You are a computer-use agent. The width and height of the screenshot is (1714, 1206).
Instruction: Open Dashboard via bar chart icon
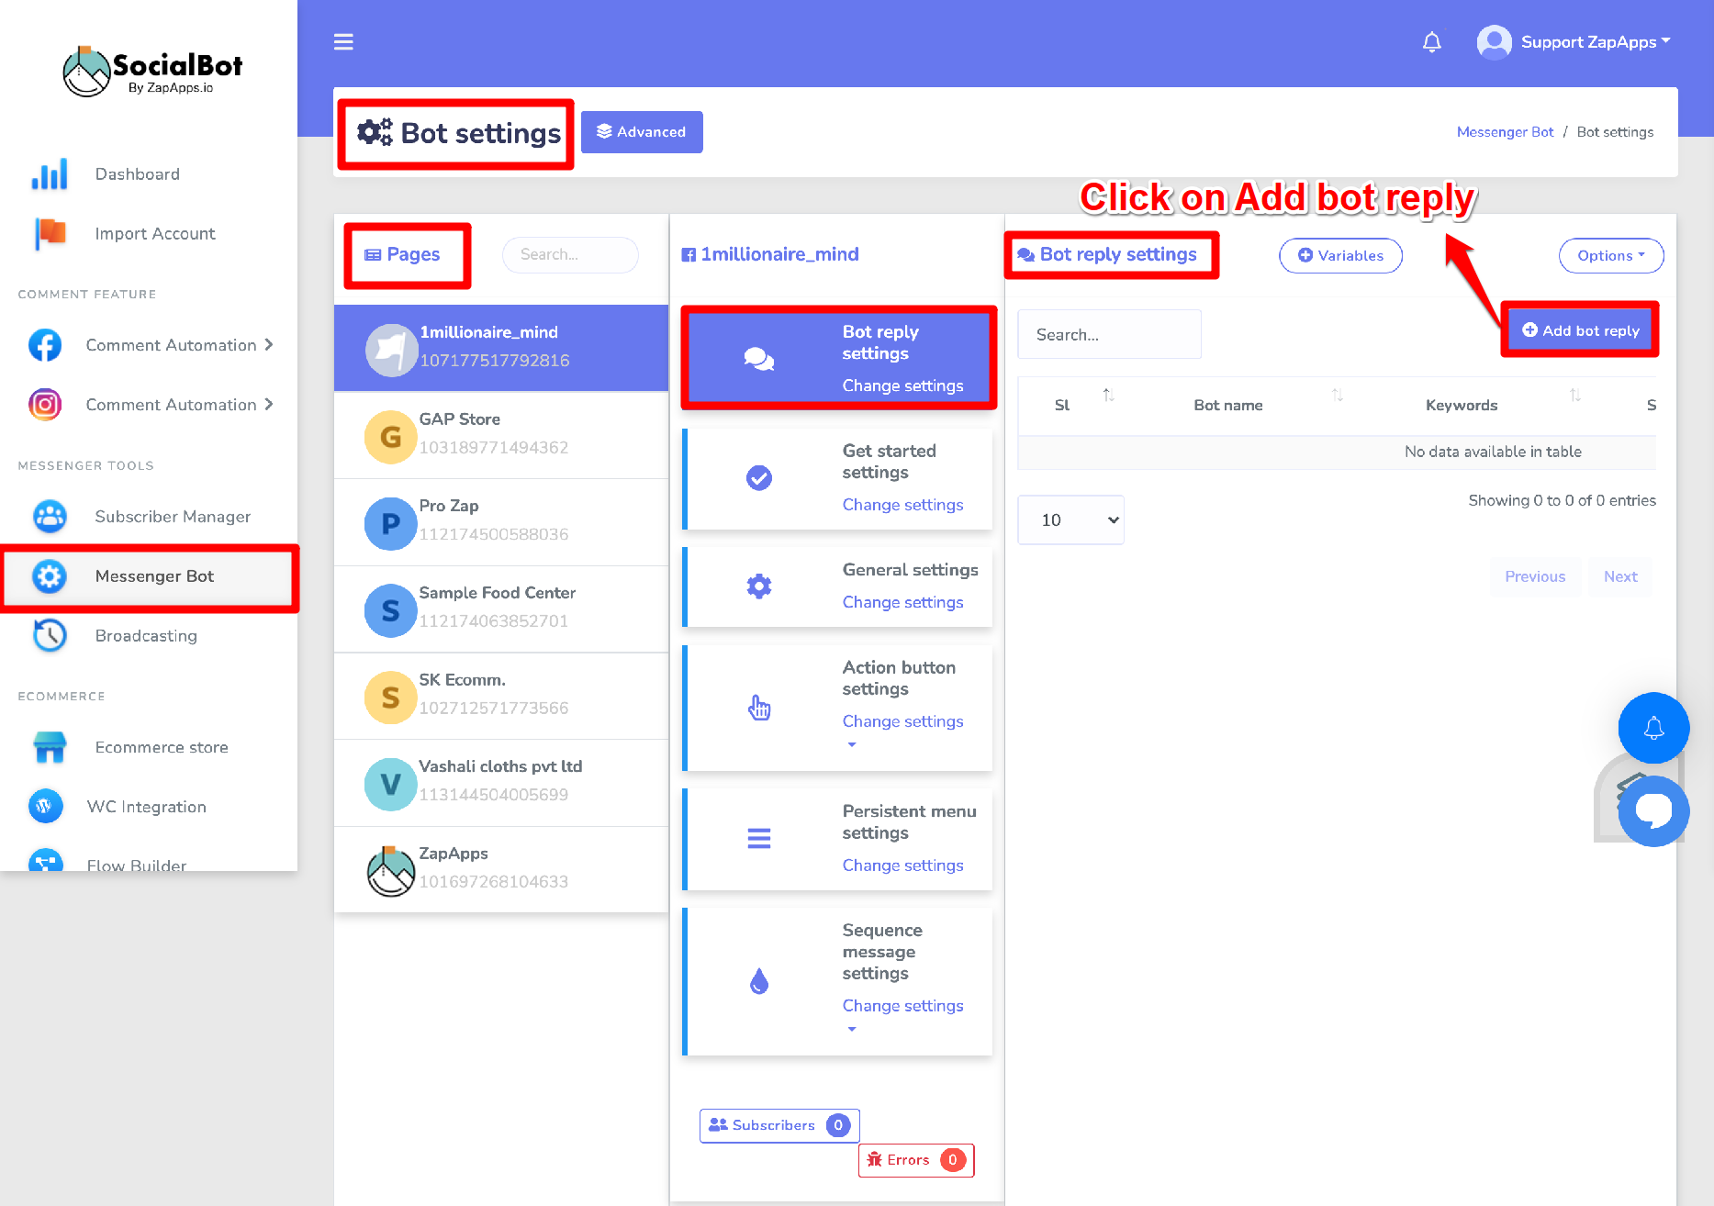50,174
